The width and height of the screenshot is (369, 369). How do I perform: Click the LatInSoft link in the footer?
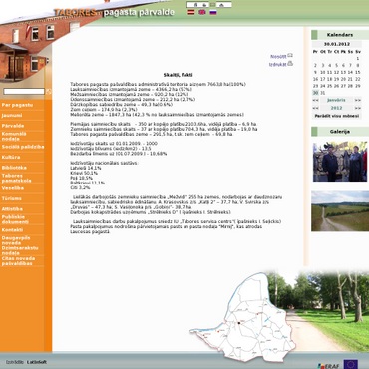tap(37, 362)
